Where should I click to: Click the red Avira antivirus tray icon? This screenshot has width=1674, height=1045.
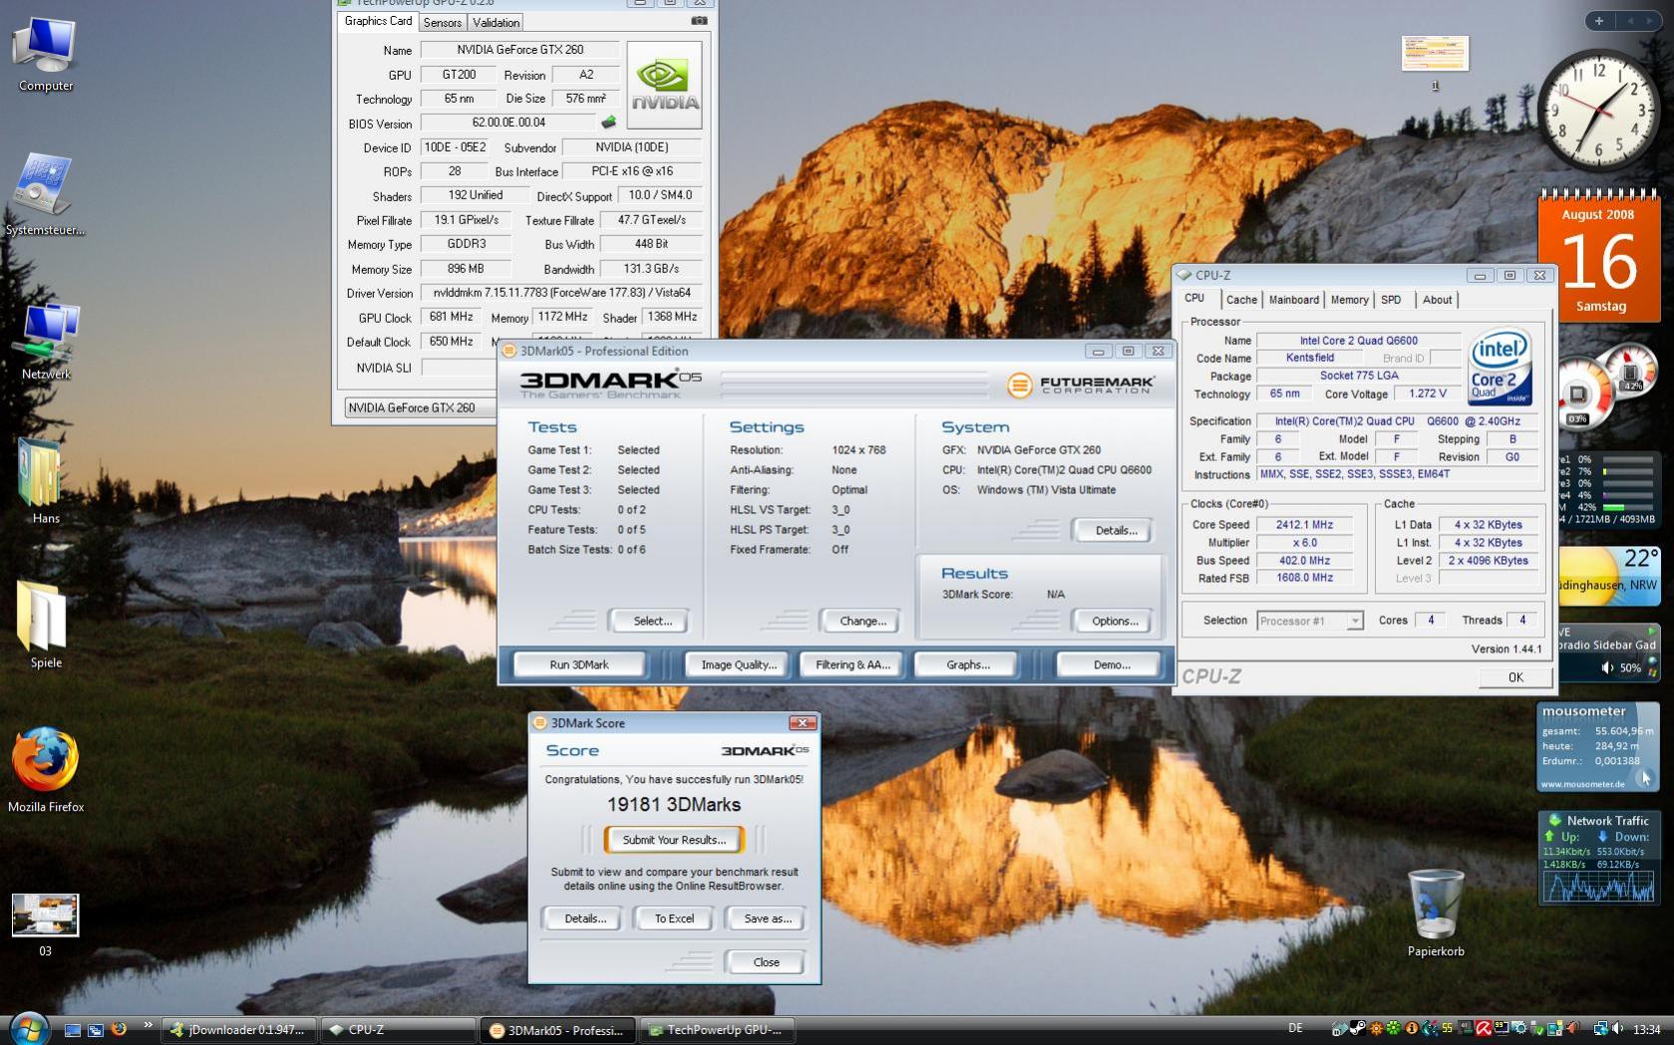point(1485,1029)
